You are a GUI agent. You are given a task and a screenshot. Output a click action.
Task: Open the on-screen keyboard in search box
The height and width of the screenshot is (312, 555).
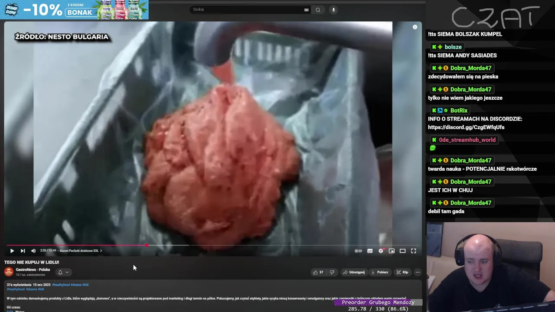(307, 10)
